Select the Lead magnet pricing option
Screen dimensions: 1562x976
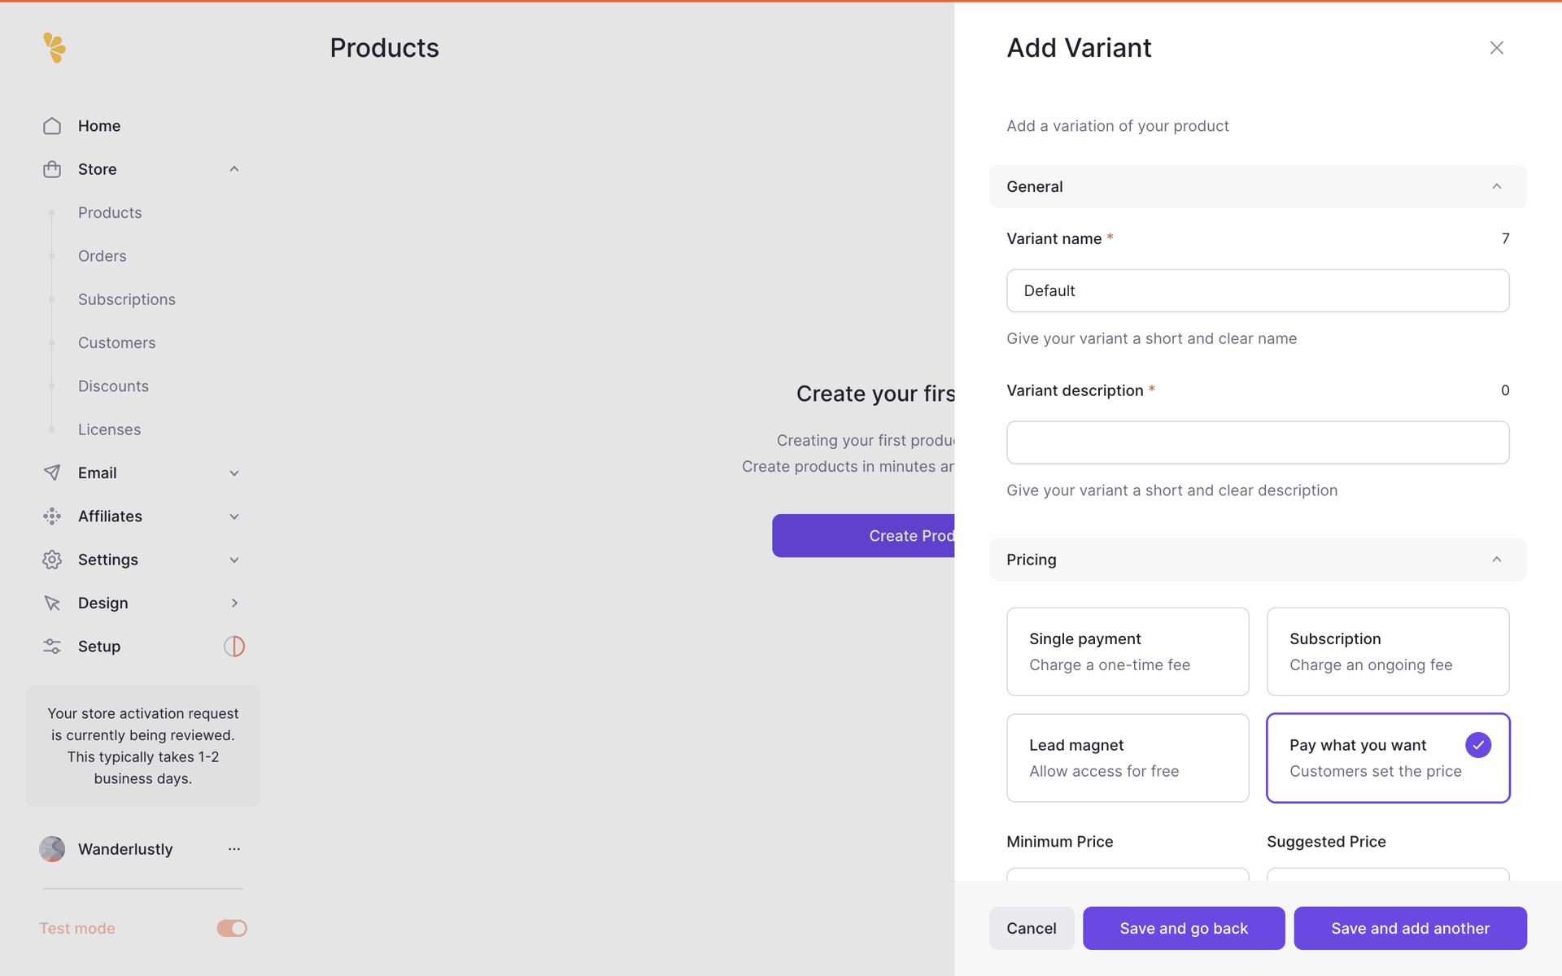point(1128,758)
